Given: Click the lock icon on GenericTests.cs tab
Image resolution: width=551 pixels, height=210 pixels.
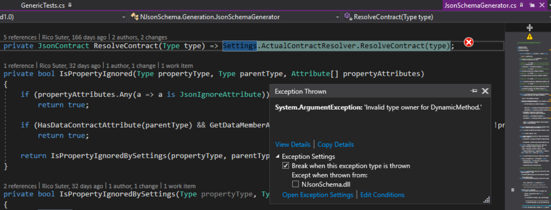Looking at the screenshot, I should (69, 5).
